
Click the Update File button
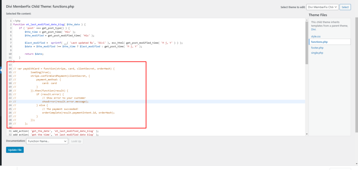[15, 150]
